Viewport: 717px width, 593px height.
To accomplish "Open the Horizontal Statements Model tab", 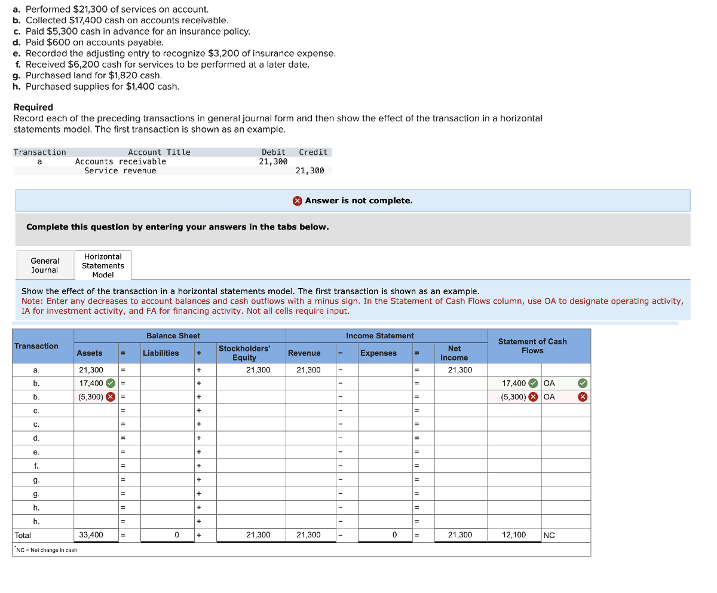I will pos(102,265).
